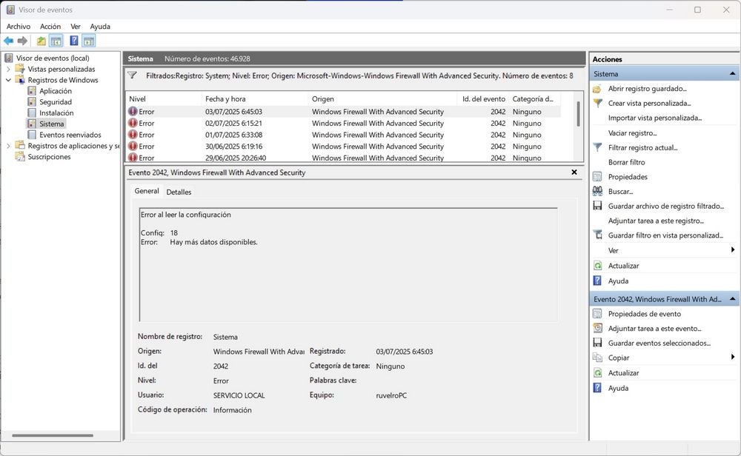Select the Buscar binoculars icon in Acciones
The height and width of the screenshot is (456, 741).
pos(597,191)
